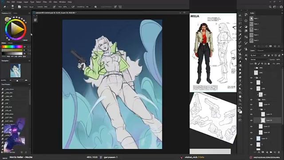Image resolution: width=284 pixels, height=160 pixels.
Task: Open eraser Mode dropdown in options bar
Action: (x=32, y=7)
